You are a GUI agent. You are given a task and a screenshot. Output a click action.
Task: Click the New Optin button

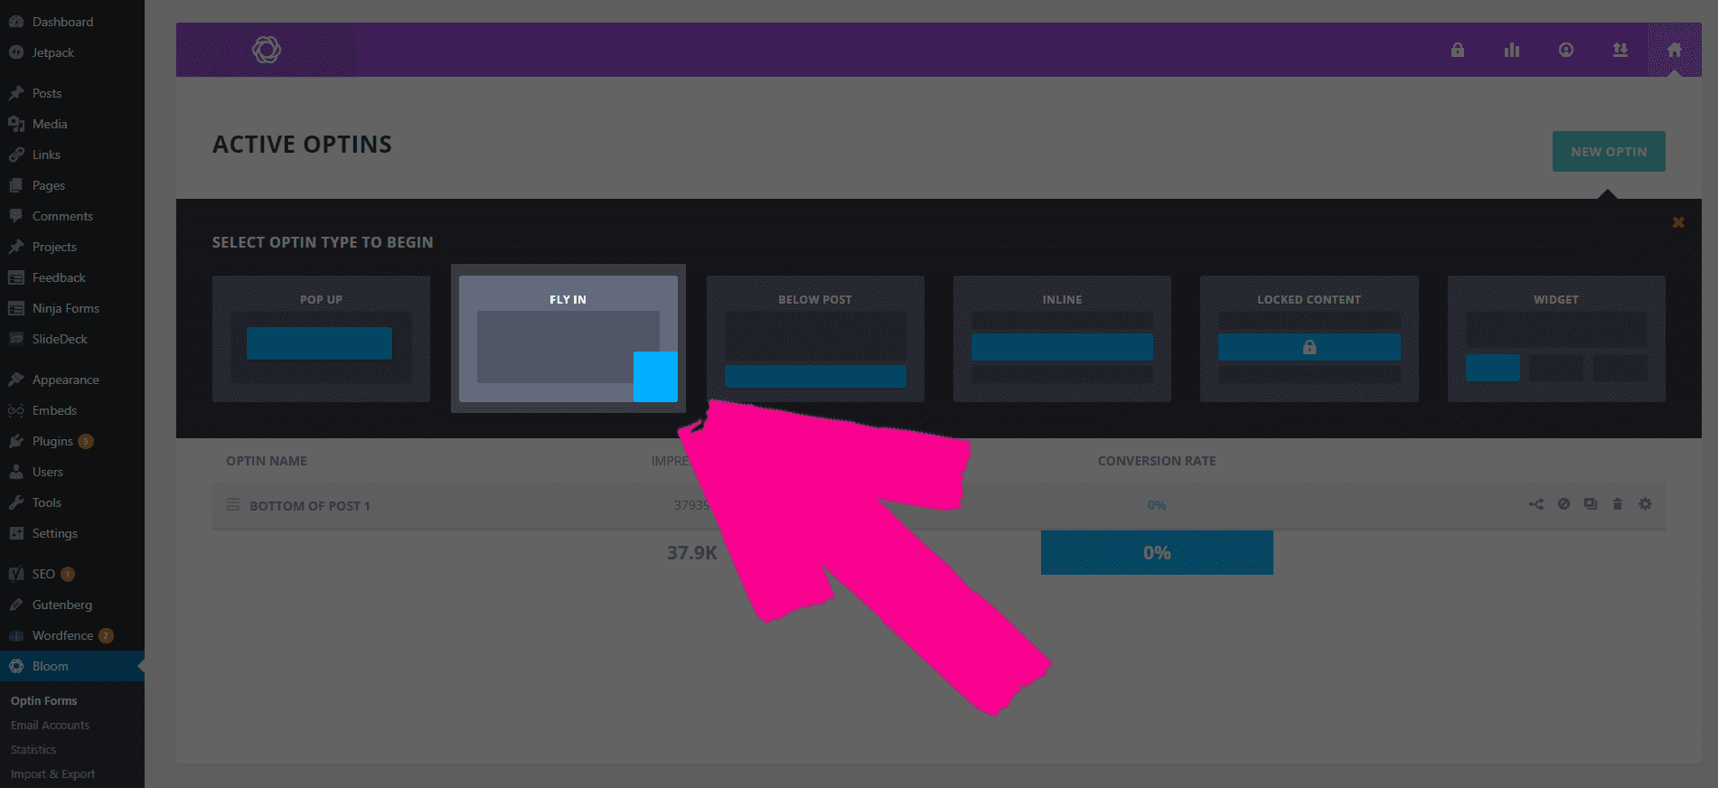(x=1609, y=152)
